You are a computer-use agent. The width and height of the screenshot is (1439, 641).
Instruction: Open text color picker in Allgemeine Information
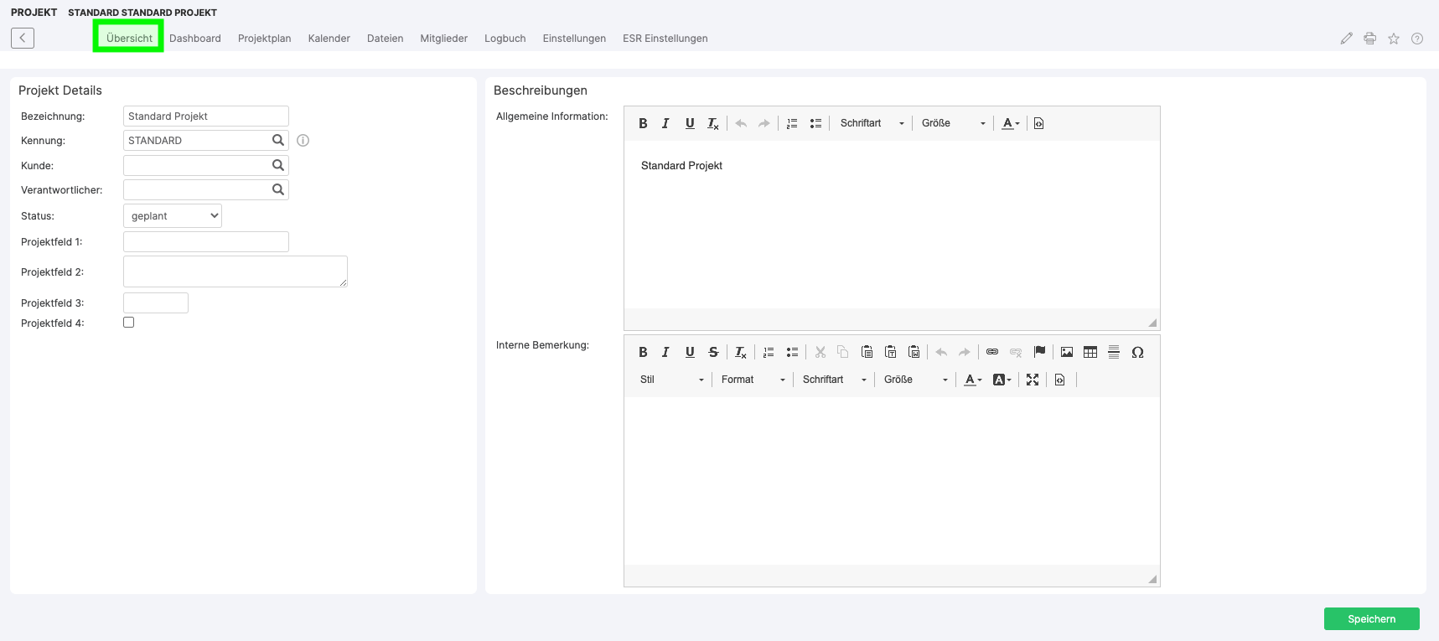[x=1011, y=123]
